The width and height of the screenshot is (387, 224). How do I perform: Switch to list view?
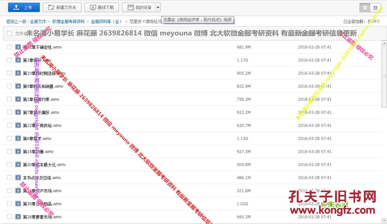(365, 8)
